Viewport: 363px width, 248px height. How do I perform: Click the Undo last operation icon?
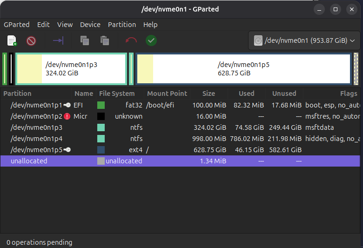131,41
